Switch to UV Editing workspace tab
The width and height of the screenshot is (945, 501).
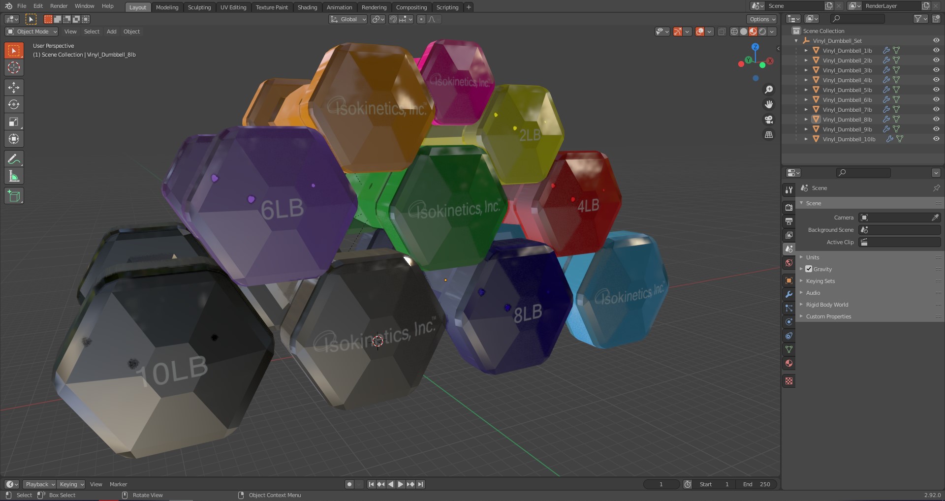233,7
